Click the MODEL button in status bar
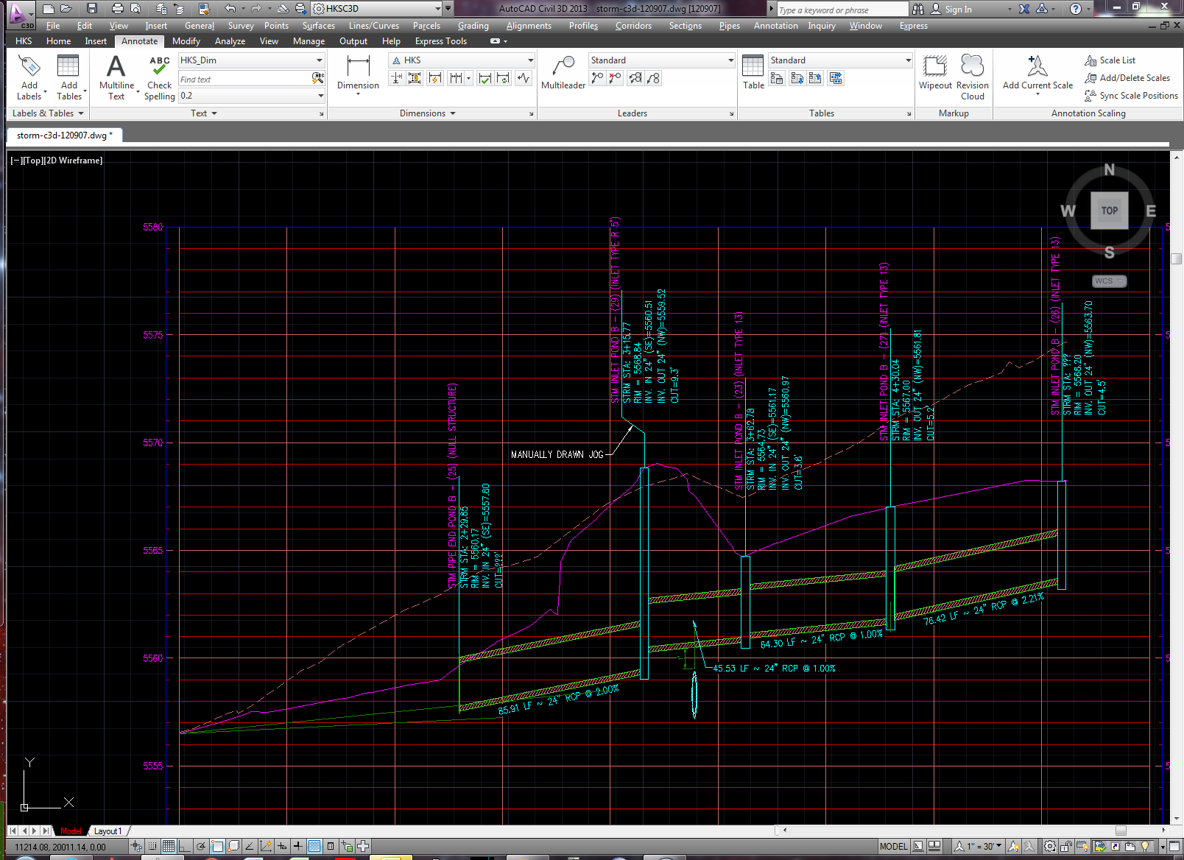 (x=894, y=847)
